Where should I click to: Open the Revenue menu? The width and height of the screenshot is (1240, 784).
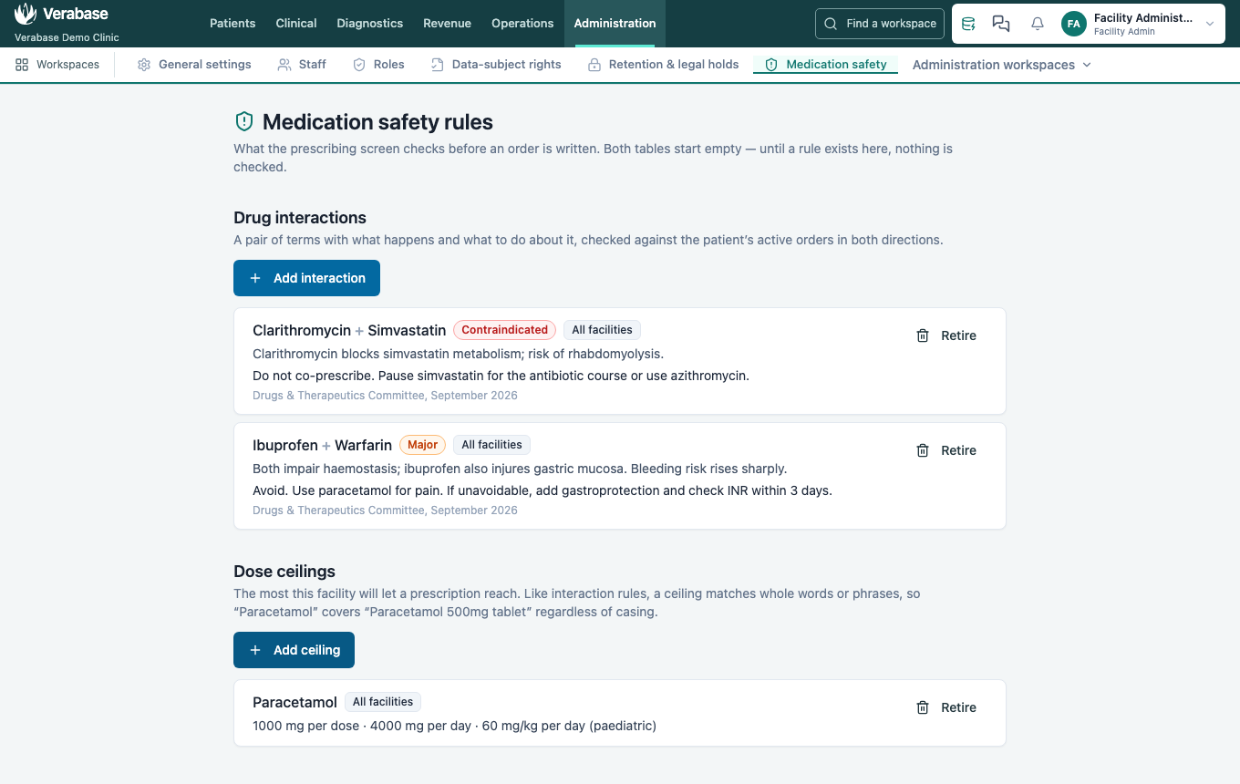click(447, 24)
